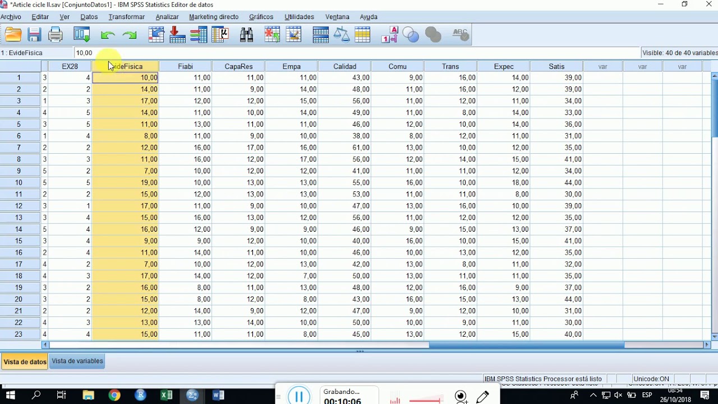Open Windows taskbar search
The image size is (718, 404).
(x=36, y=396)
